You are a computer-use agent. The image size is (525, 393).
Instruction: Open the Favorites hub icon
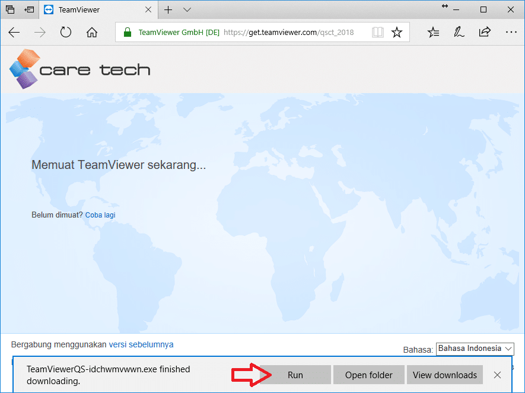433,33
